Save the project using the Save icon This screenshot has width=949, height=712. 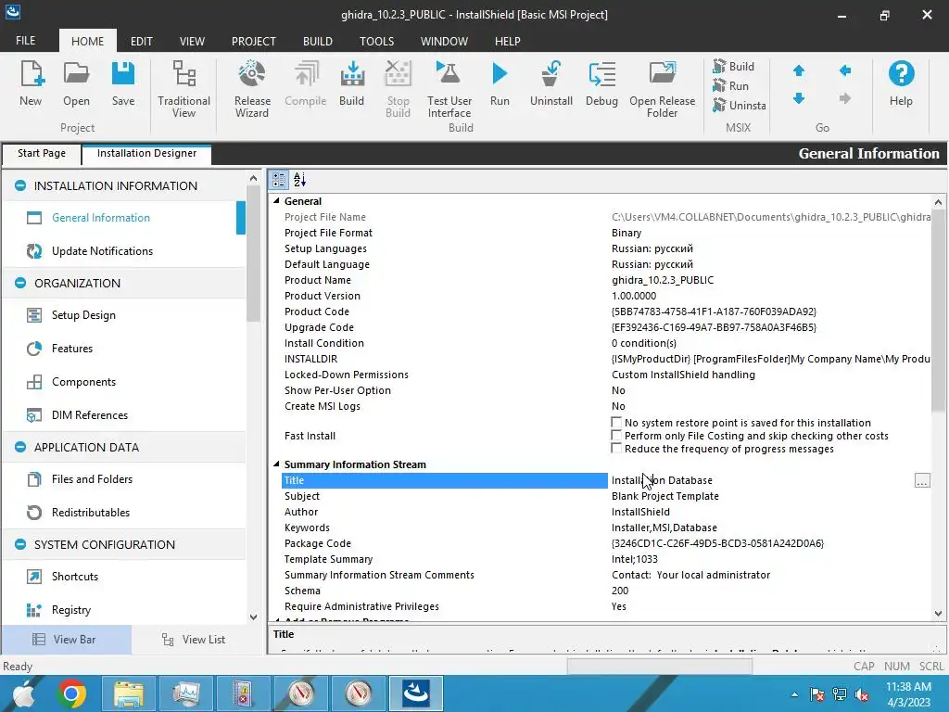(123, 83)
